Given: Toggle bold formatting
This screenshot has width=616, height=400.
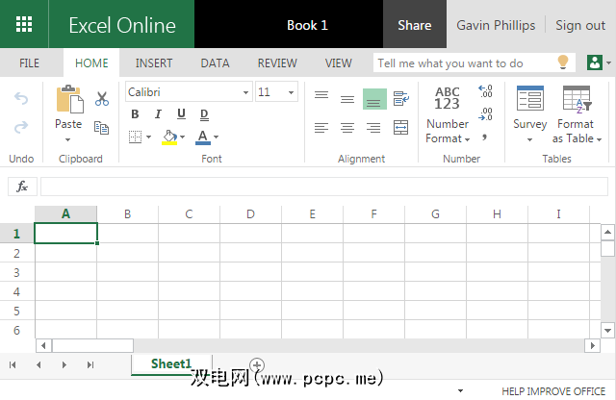Looking at the screenshot, I should coord(135,114).
